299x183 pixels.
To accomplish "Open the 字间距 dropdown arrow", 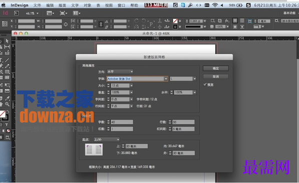I will tap(131, 99).
